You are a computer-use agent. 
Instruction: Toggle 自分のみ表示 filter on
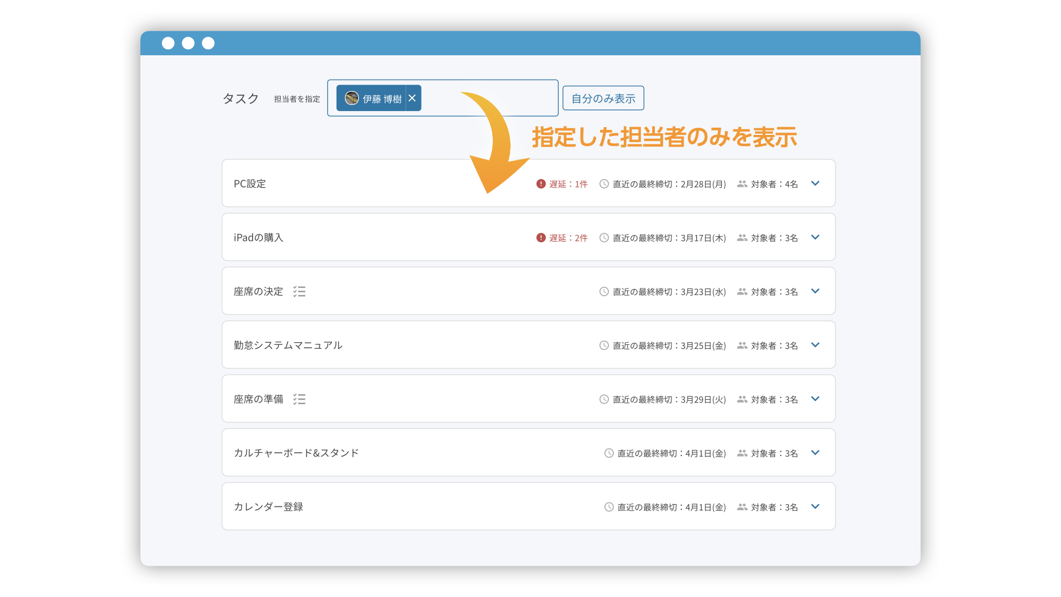[x=603, y=97]
